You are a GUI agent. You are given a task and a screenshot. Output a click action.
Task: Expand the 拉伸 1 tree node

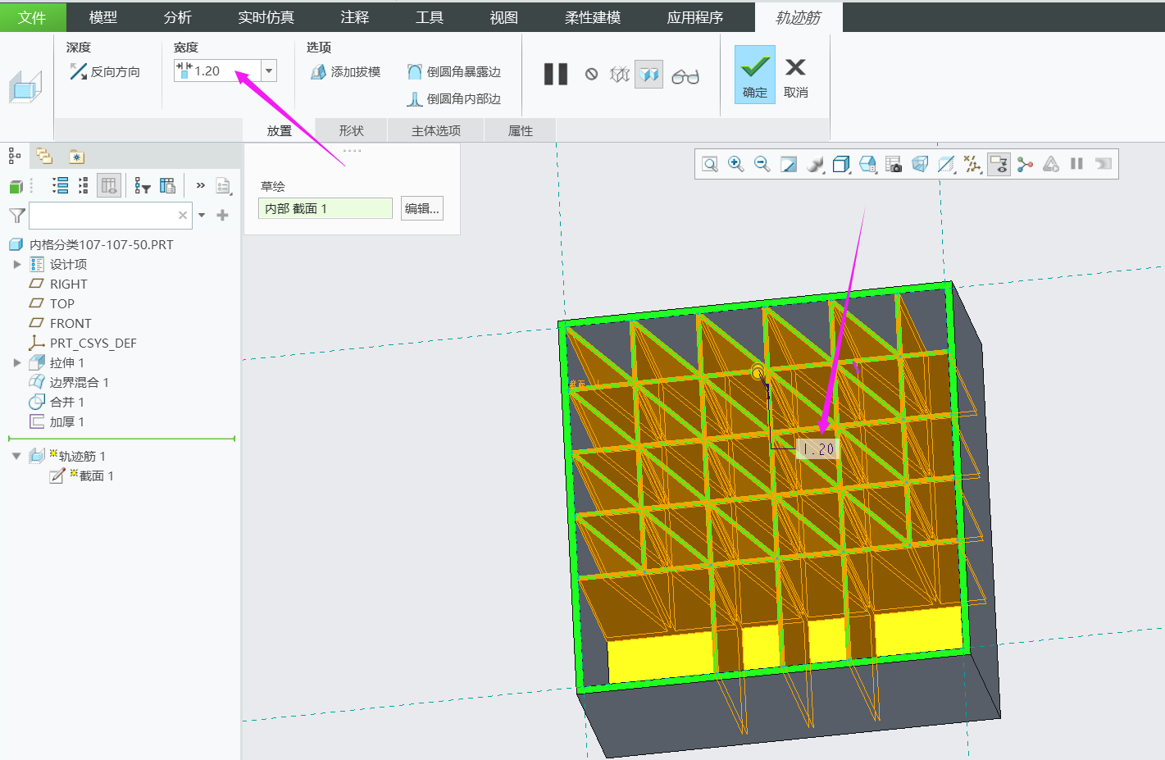(x=16, y=362)
